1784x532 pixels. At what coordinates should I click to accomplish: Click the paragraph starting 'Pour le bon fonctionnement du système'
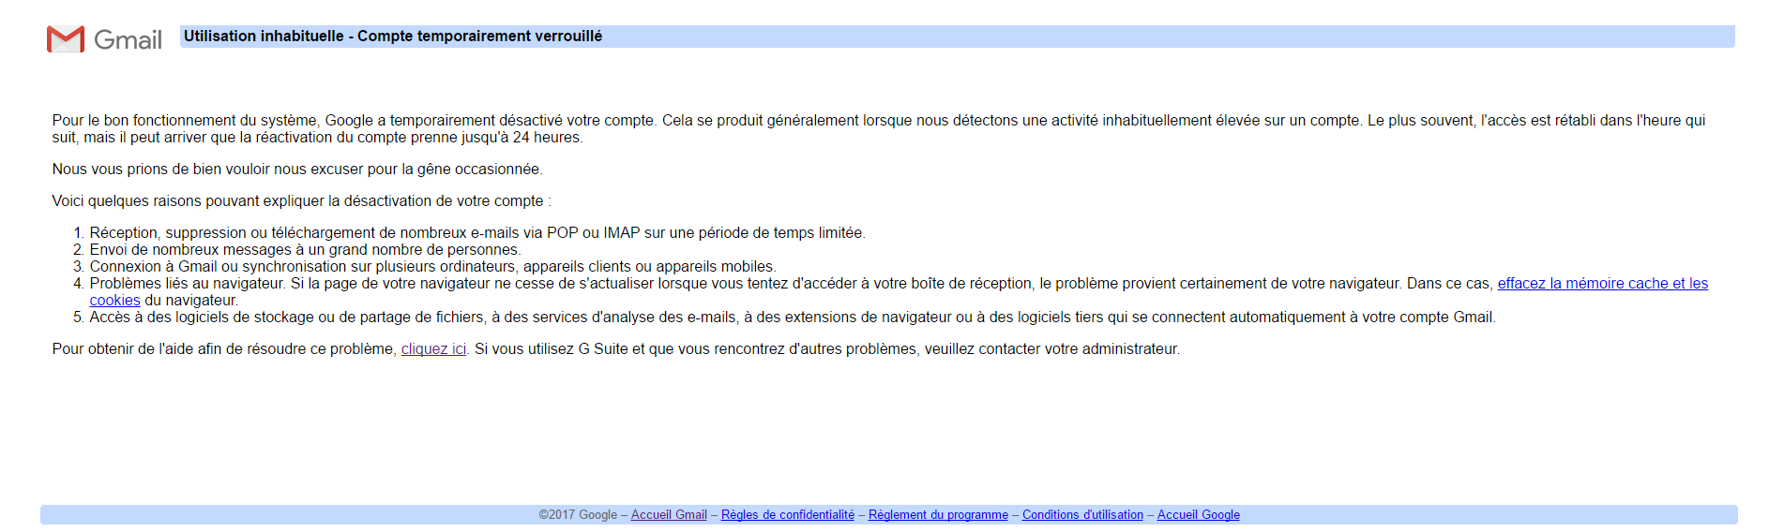[879, 129]
